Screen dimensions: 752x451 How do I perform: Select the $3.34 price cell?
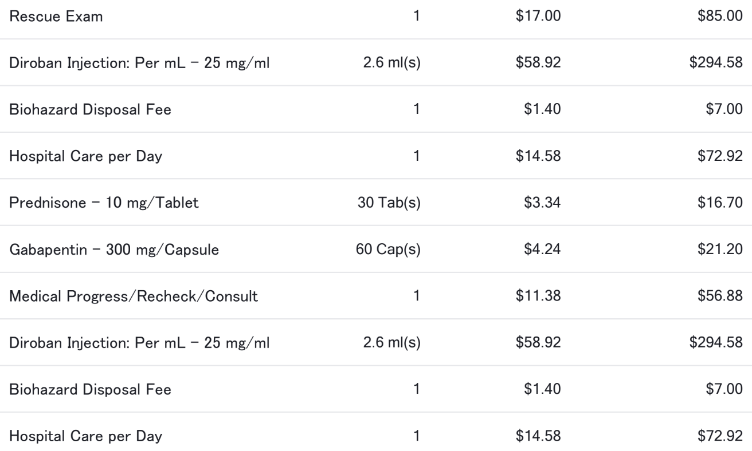546,203
